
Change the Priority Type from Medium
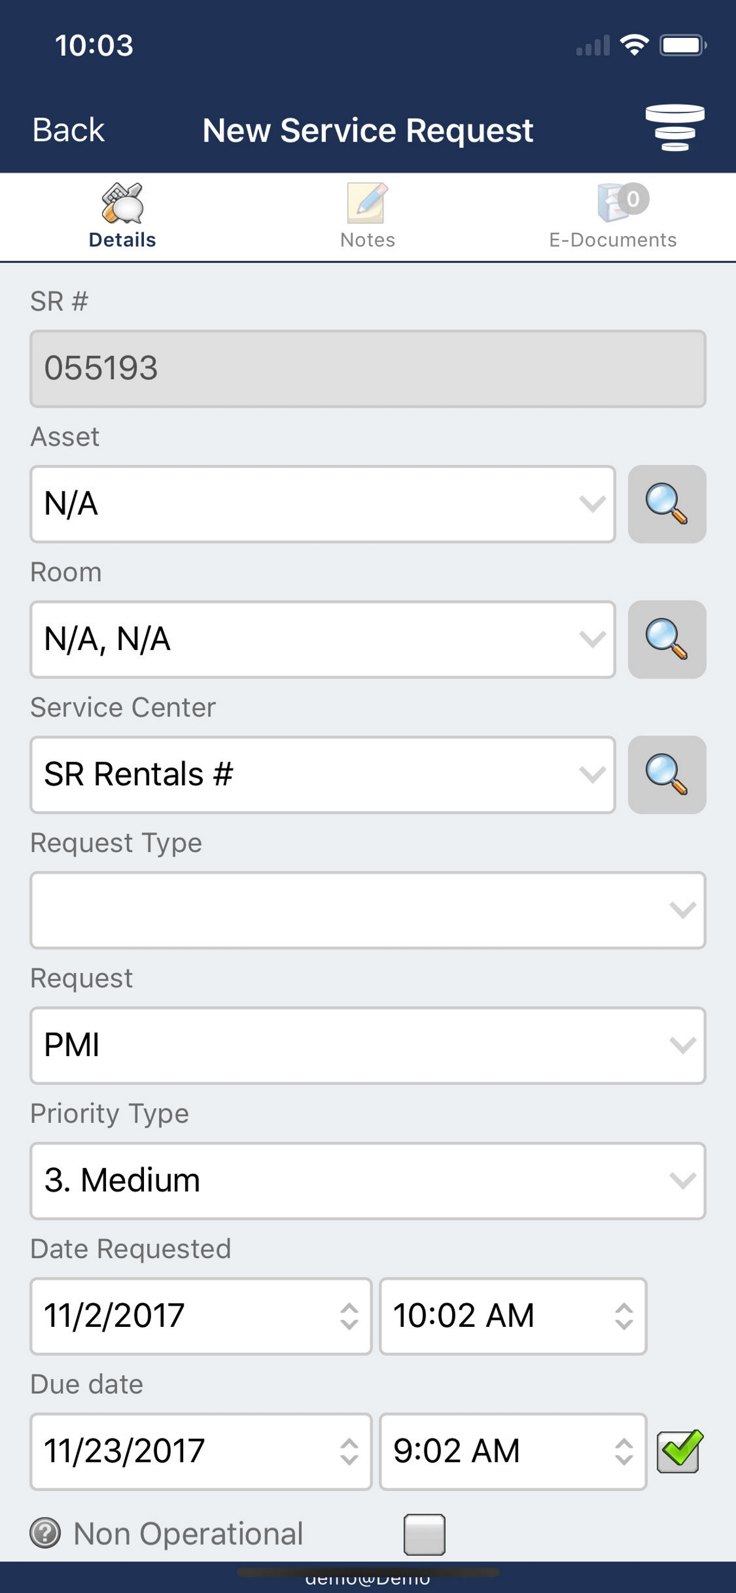tap(367, 1181)
